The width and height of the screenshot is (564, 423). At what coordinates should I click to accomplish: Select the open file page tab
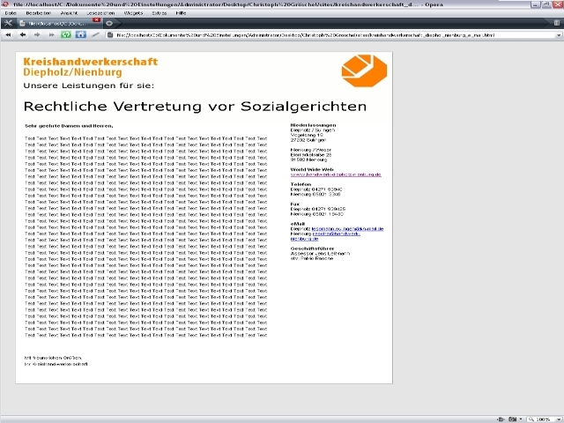click(x=60, y=23)
